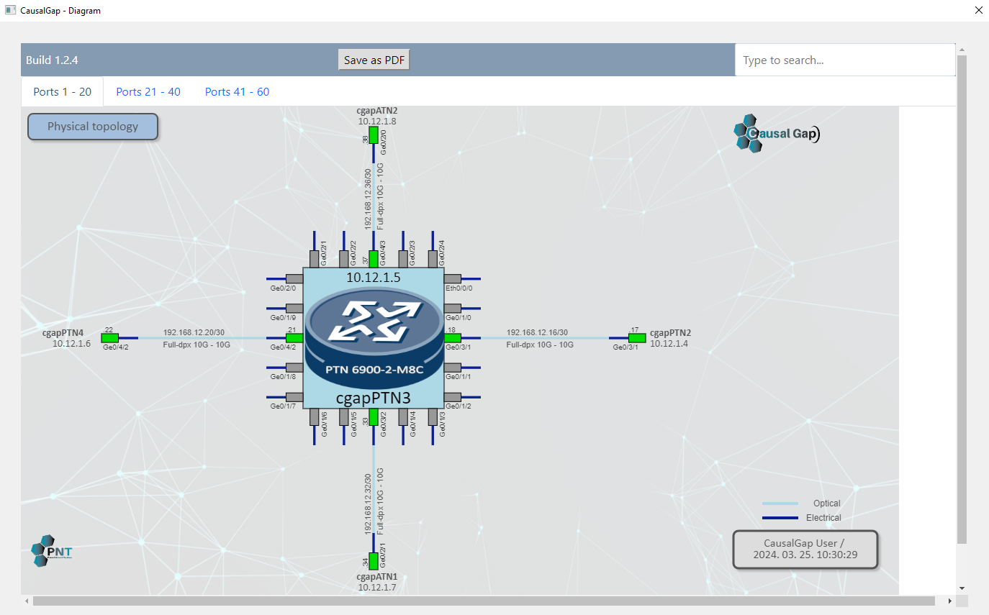Switch to Ports 41 - 60 tab
Viewport: 989px width, 615px height.
(238, 92)
